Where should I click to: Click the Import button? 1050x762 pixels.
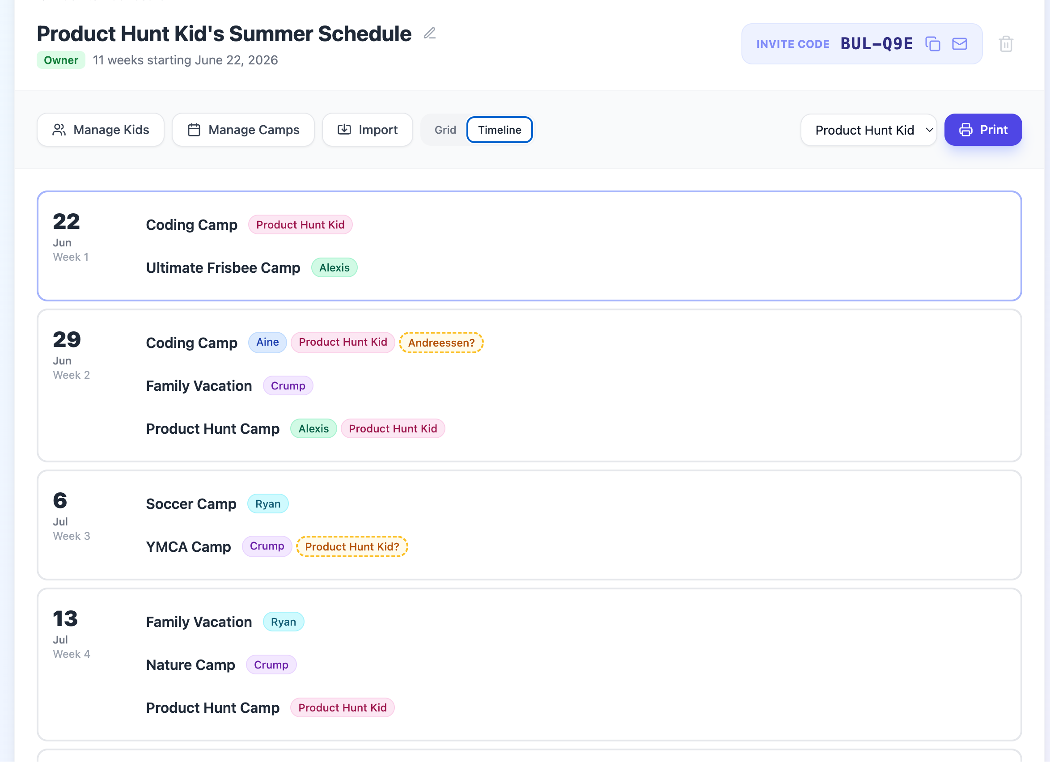click(x=367, y=130)
